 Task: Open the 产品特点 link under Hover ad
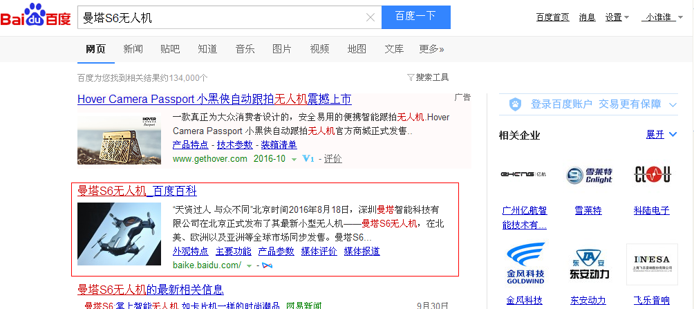(x=190, y=144)
